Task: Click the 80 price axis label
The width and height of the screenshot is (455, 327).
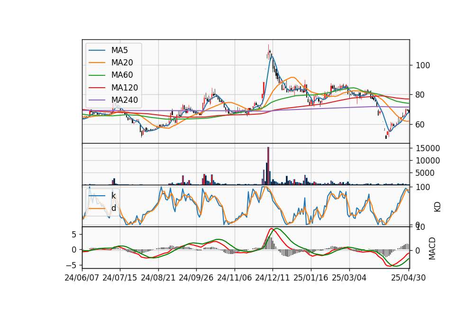Action: coord(420,95)
